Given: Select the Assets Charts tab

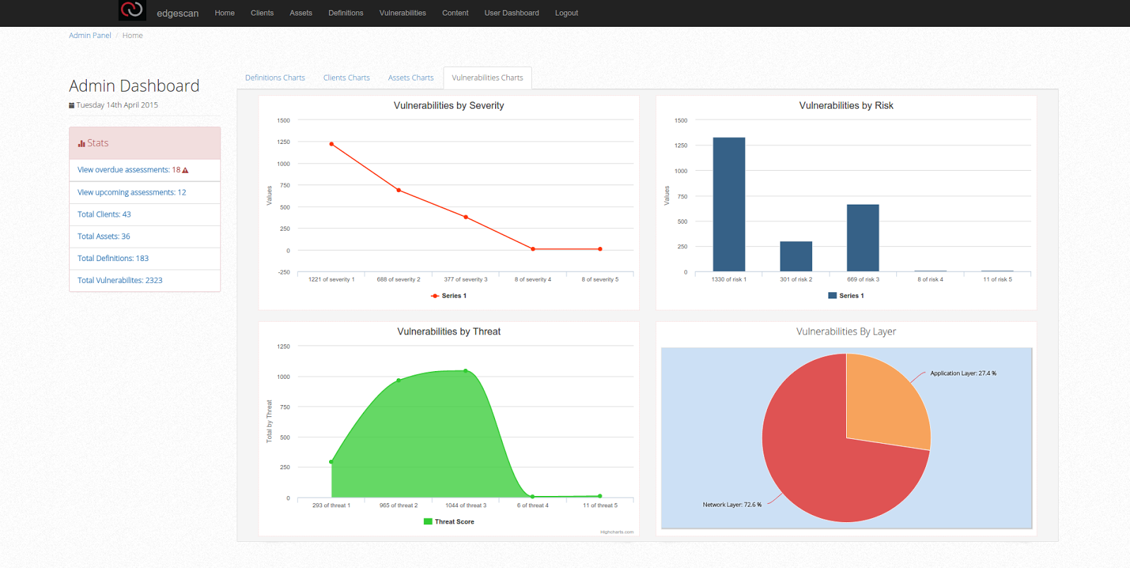Looking at the screenshot, I should (x=410, y=78).
